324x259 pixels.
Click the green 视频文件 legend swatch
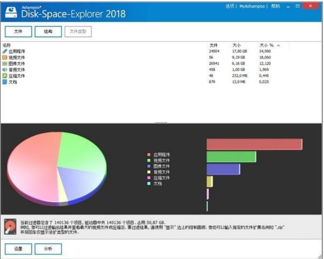point(149,160)
